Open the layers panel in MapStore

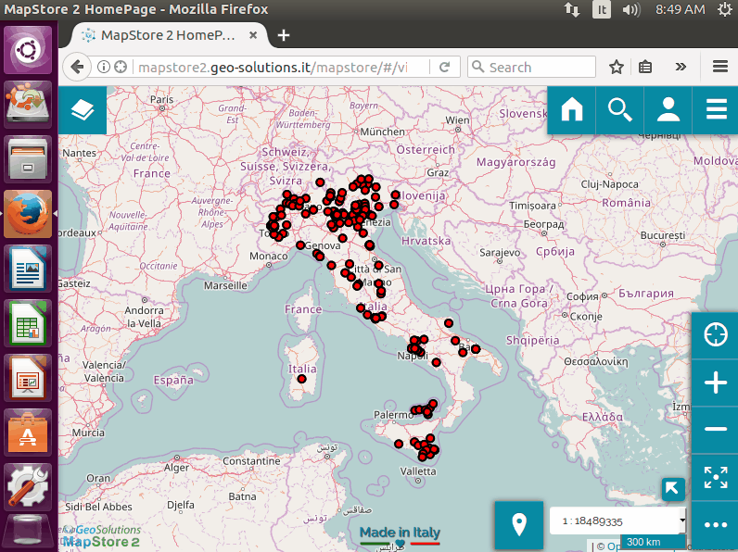pyautogui.click(x=83, y=110)
